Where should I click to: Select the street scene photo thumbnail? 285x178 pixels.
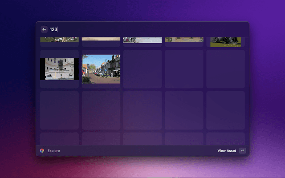pos(101,69)
